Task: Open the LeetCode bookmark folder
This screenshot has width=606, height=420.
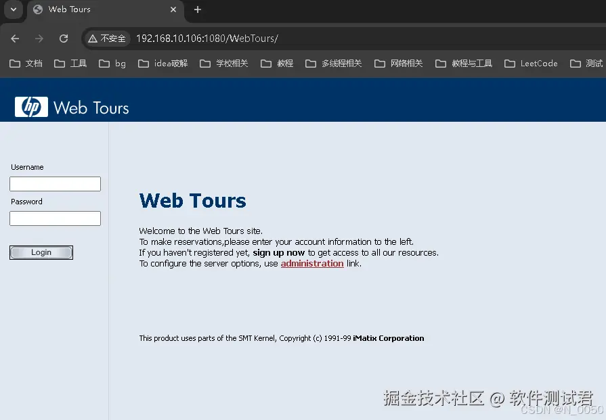Action: tap(531, 64)
